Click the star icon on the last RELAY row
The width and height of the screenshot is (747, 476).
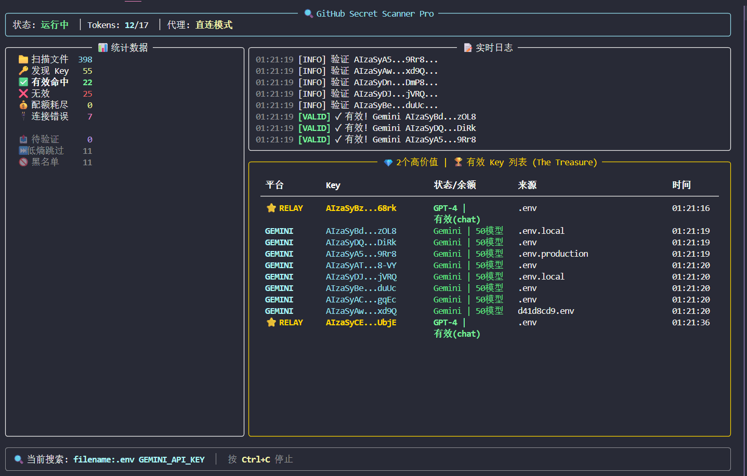click(x=271, y=322)
